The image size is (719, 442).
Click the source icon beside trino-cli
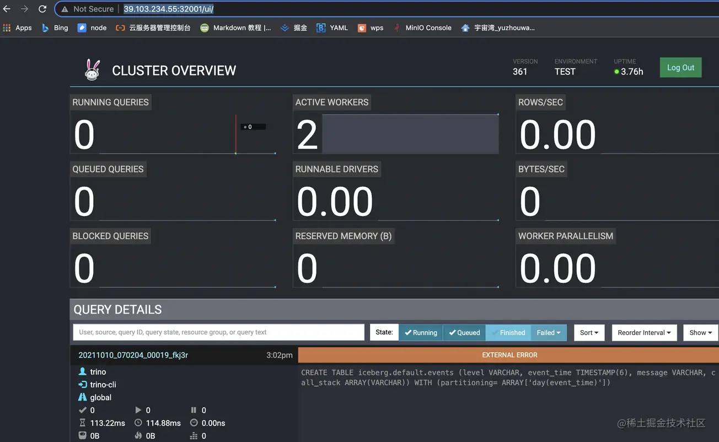pos(83,385)
